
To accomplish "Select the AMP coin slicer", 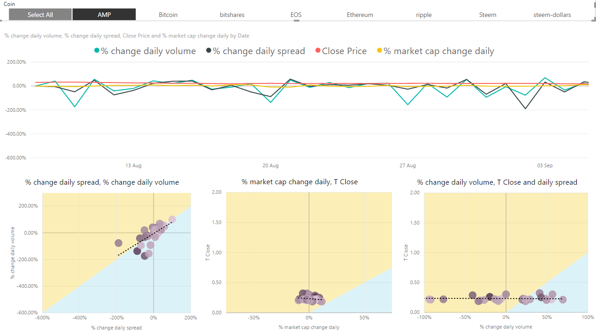I will point(104,15).
